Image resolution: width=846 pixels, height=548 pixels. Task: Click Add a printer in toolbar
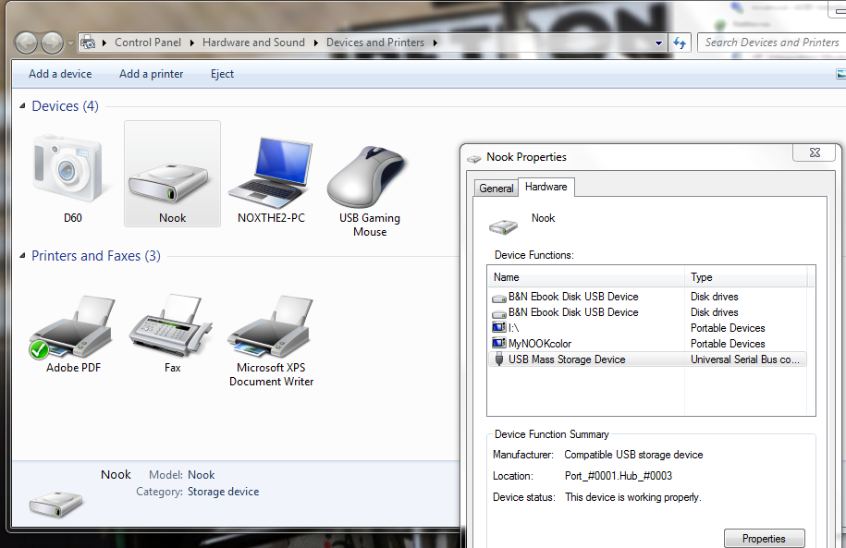[x=151, y=74]
